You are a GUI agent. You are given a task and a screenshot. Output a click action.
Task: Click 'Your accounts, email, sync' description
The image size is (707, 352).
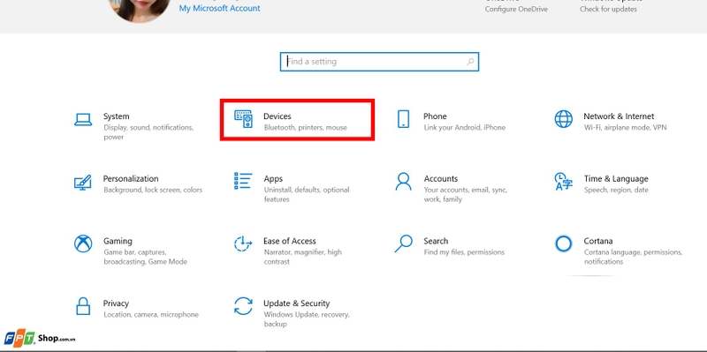[466, 194]
